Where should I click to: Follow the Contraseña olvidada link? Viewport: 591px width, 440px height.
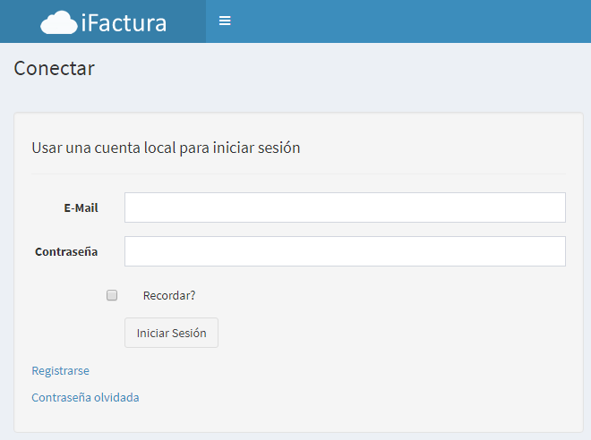85,397
